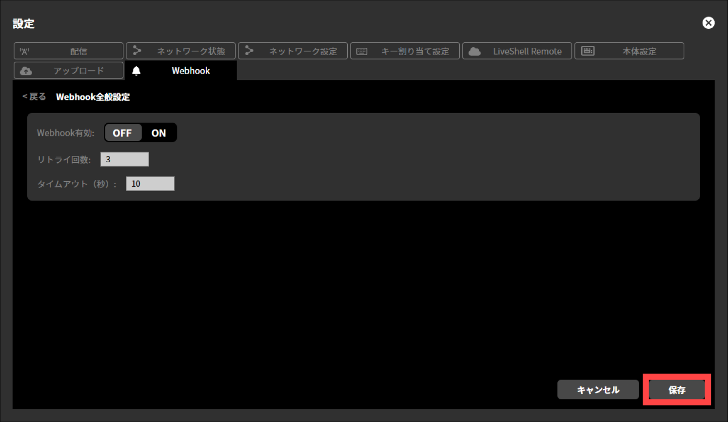The height and width of the screenshot is (422, 728).
Task: Click the キャンセル button
Action: point(598,389)
